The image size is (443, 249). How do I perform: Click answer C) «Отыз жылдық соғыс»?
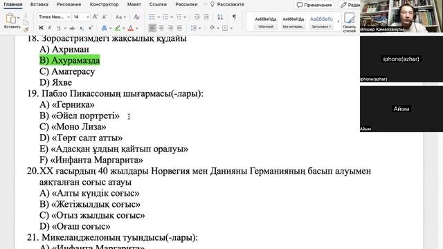[x=92, y=215]
